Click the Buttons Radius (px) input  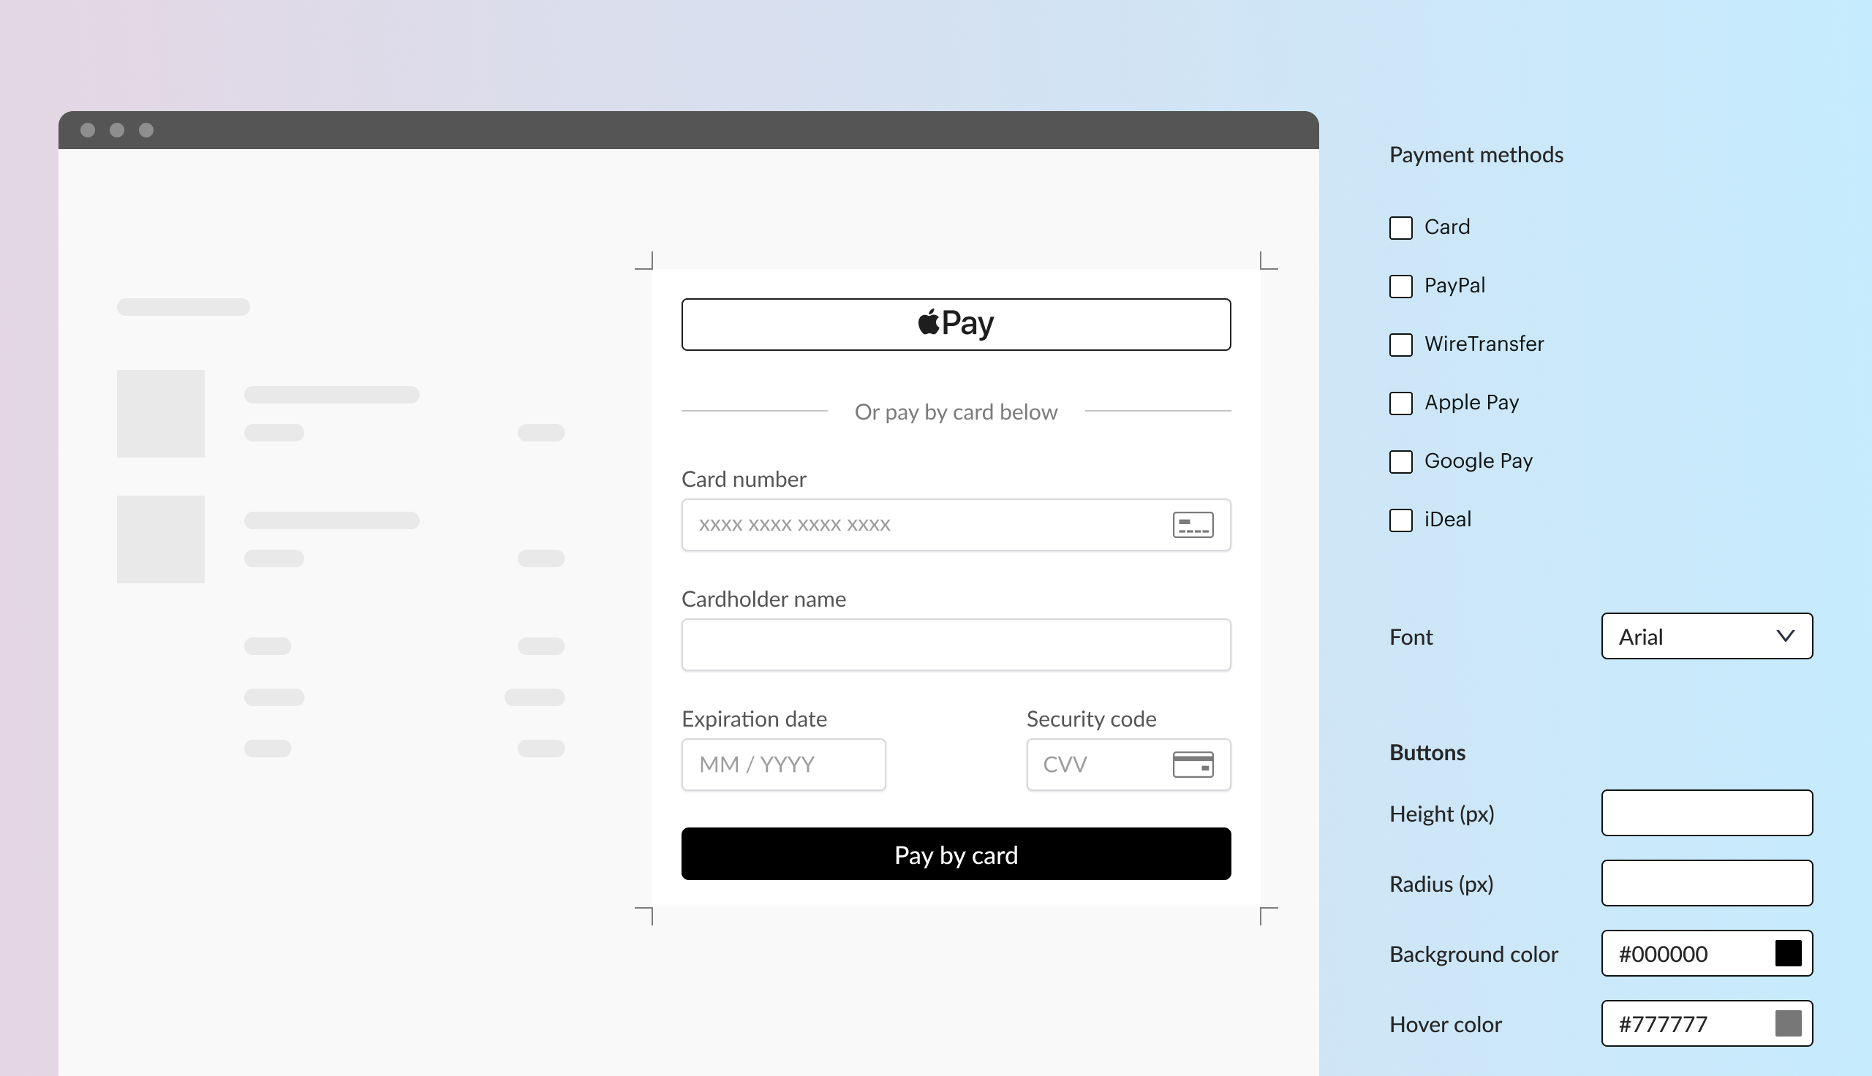click(x=1707, y=882)
